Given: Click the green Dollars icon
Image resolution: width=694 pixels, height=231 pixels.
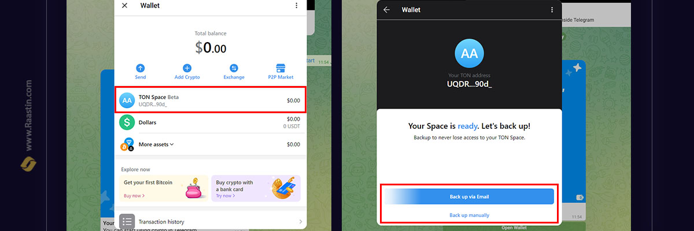Looking at the screenshot, I should click(x=127, y=122).
